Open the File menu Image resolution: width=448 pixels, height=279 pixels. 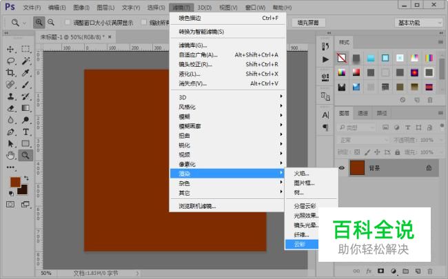[x=32, y=8]
